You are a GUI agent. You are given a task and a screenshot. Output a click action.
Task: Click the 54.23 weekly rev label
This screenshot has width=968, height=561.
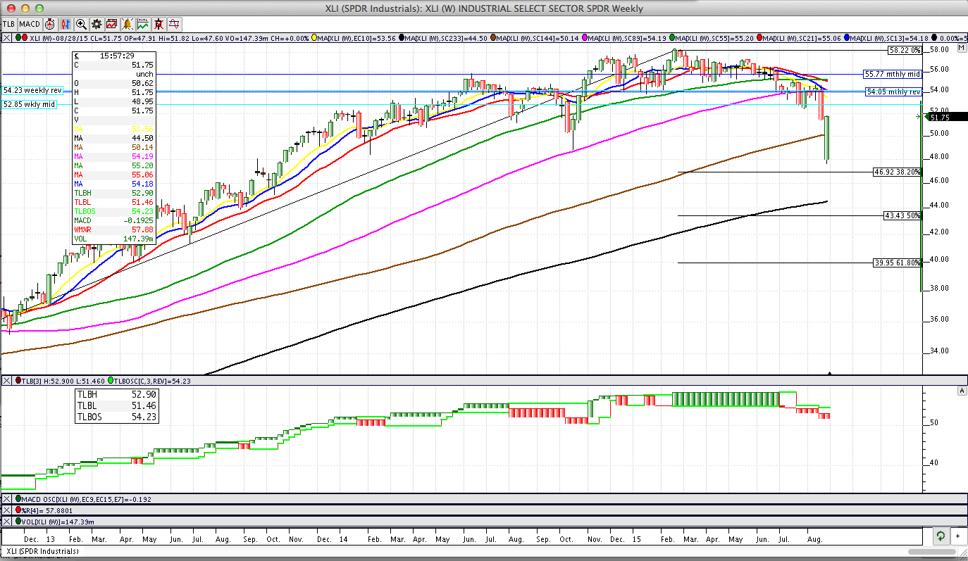click(32, 90)
